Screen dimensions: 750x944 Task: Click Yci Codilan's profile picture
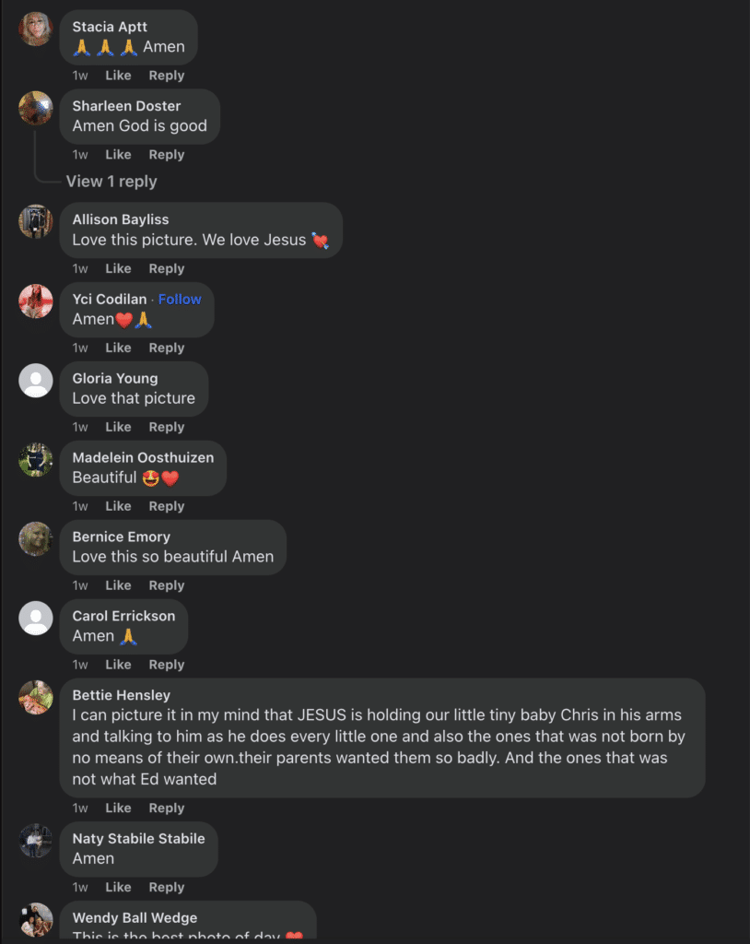coord(36,301)
